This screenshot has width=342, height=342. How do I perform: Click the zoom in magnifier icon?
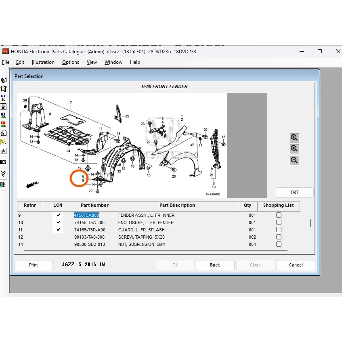(294, 138)
